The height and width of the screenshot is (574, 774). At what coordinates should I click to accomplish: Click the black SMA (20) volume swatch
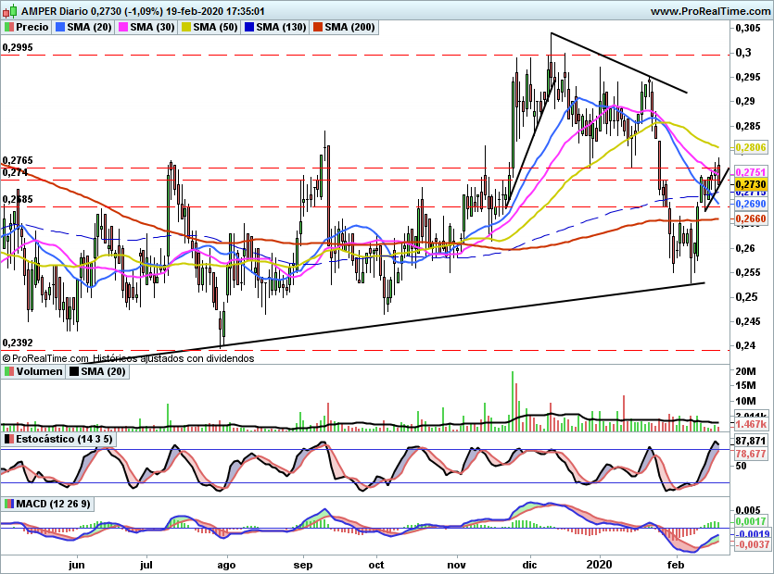click(x=74, y=371)
